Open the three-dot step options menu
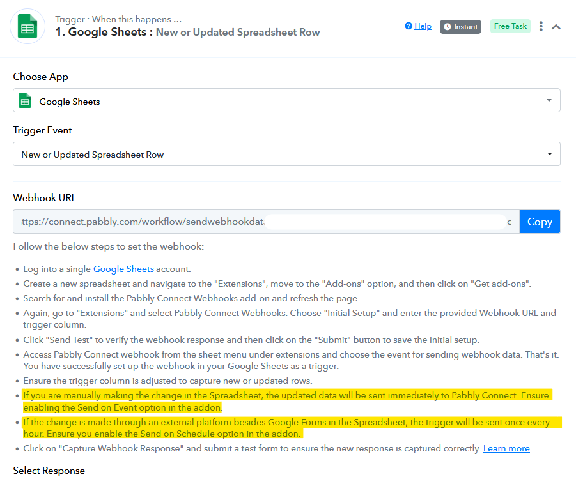576x477 pixels. 541,26
